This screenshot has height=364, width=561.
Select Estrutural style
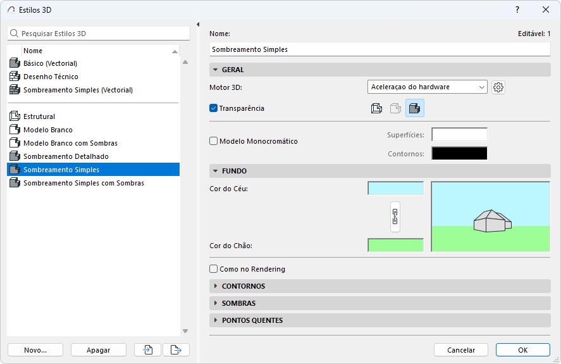tap(94, 116)
